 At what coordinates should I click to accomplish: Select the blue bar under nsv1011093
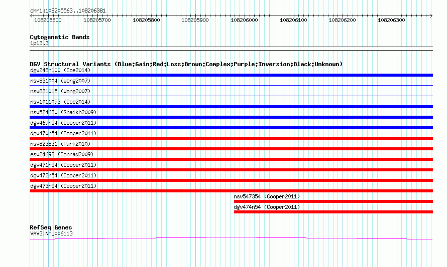pyautogui.click(x=231, y=107)
